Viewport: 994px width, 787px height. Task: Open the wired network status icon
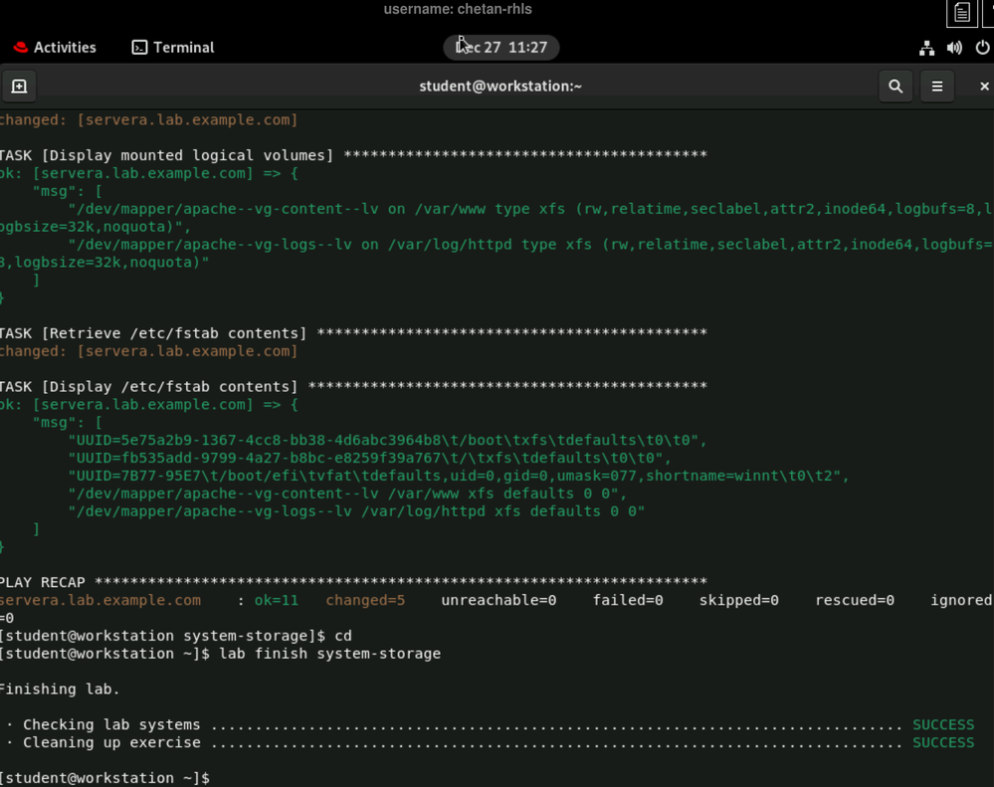point(926,48)
